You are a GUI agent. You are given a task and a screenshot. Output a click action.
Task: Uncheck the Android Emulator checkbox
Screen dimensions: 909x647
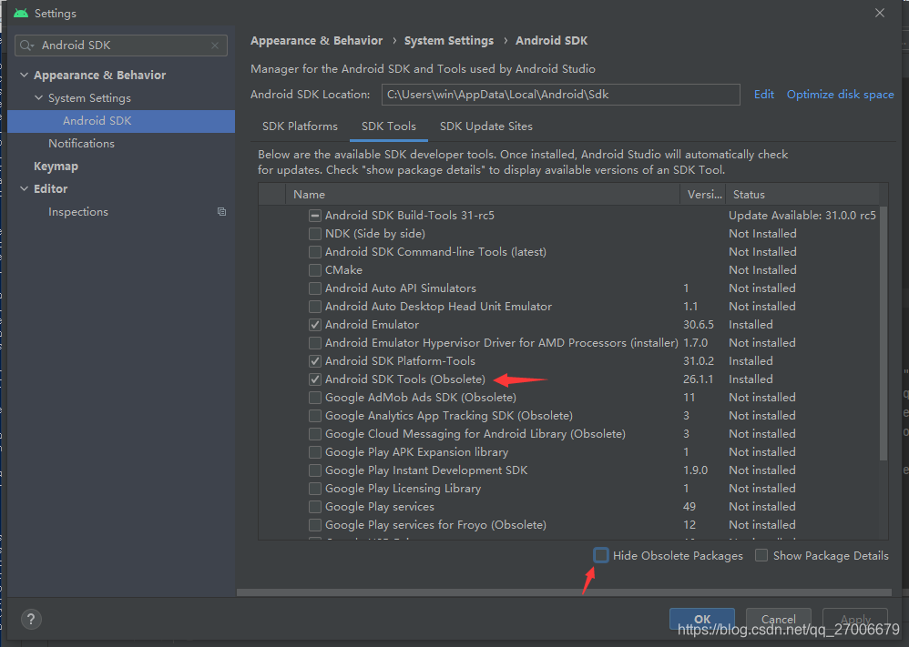point(315,324)
